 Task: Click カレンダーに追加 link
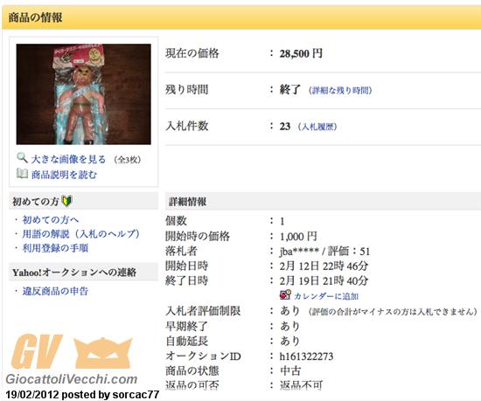click(326, 296)
